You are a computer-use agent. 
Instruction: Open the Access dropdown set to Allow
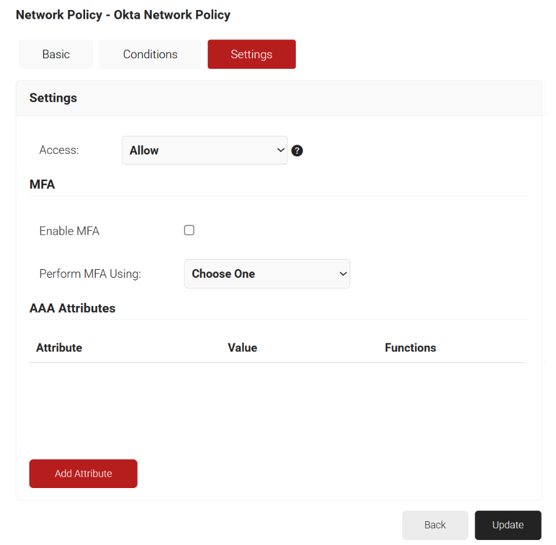click(205, 150)
